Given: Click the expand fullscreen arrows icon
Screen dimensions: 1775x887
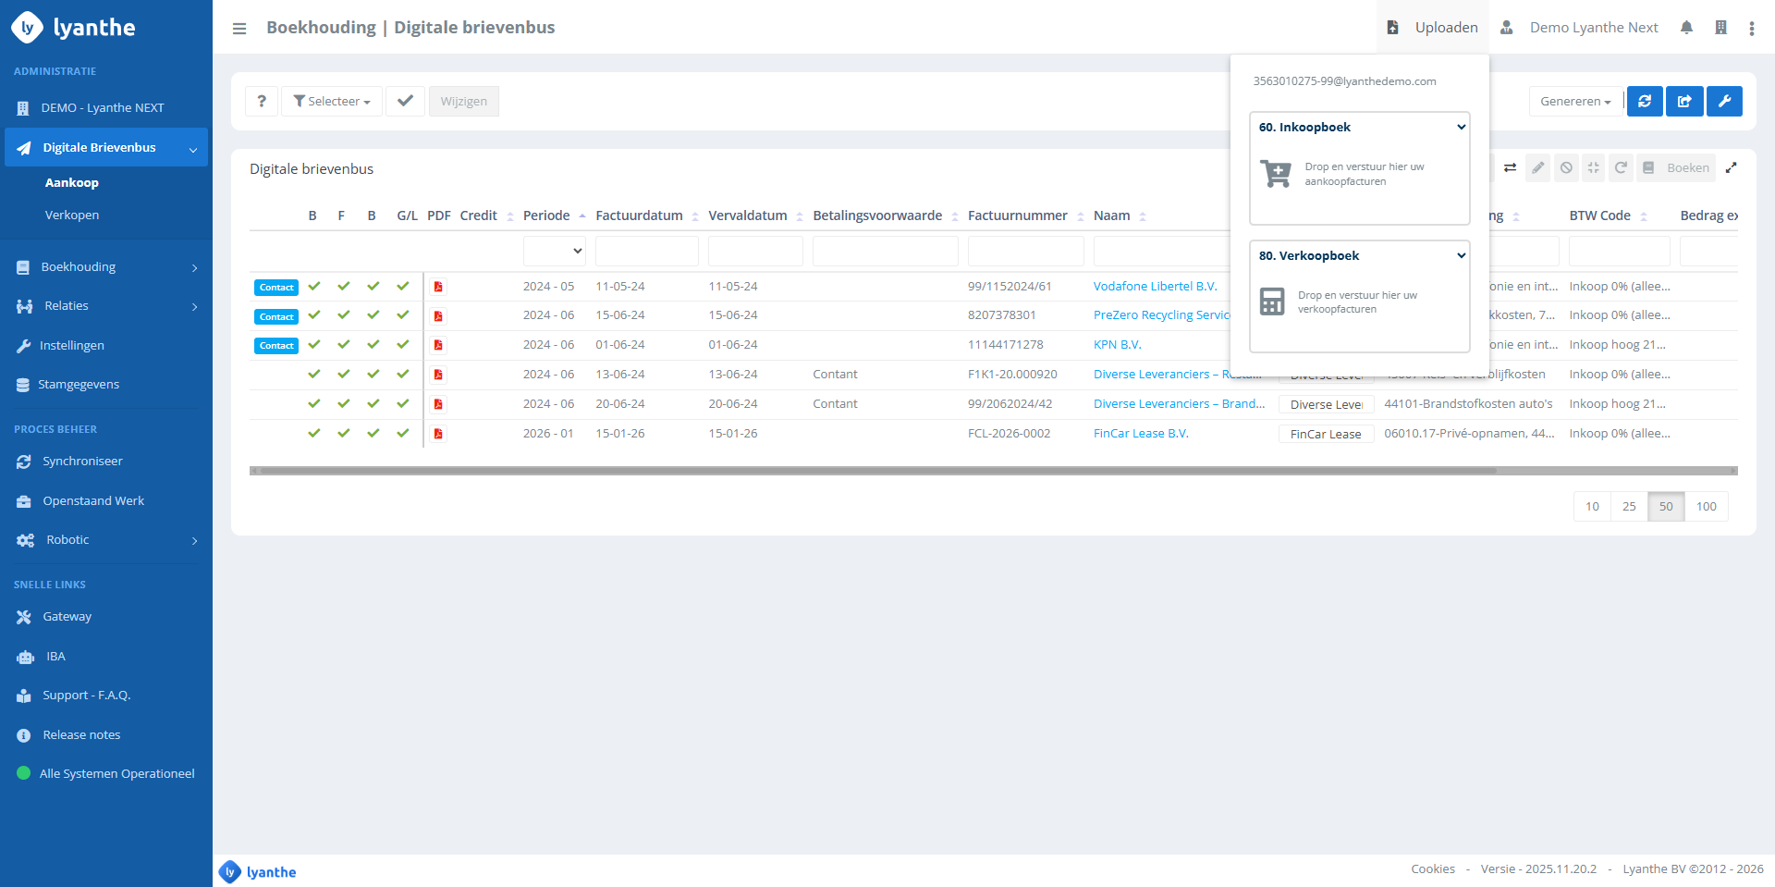Looking at the screenshot, I should click(1732, 168).
